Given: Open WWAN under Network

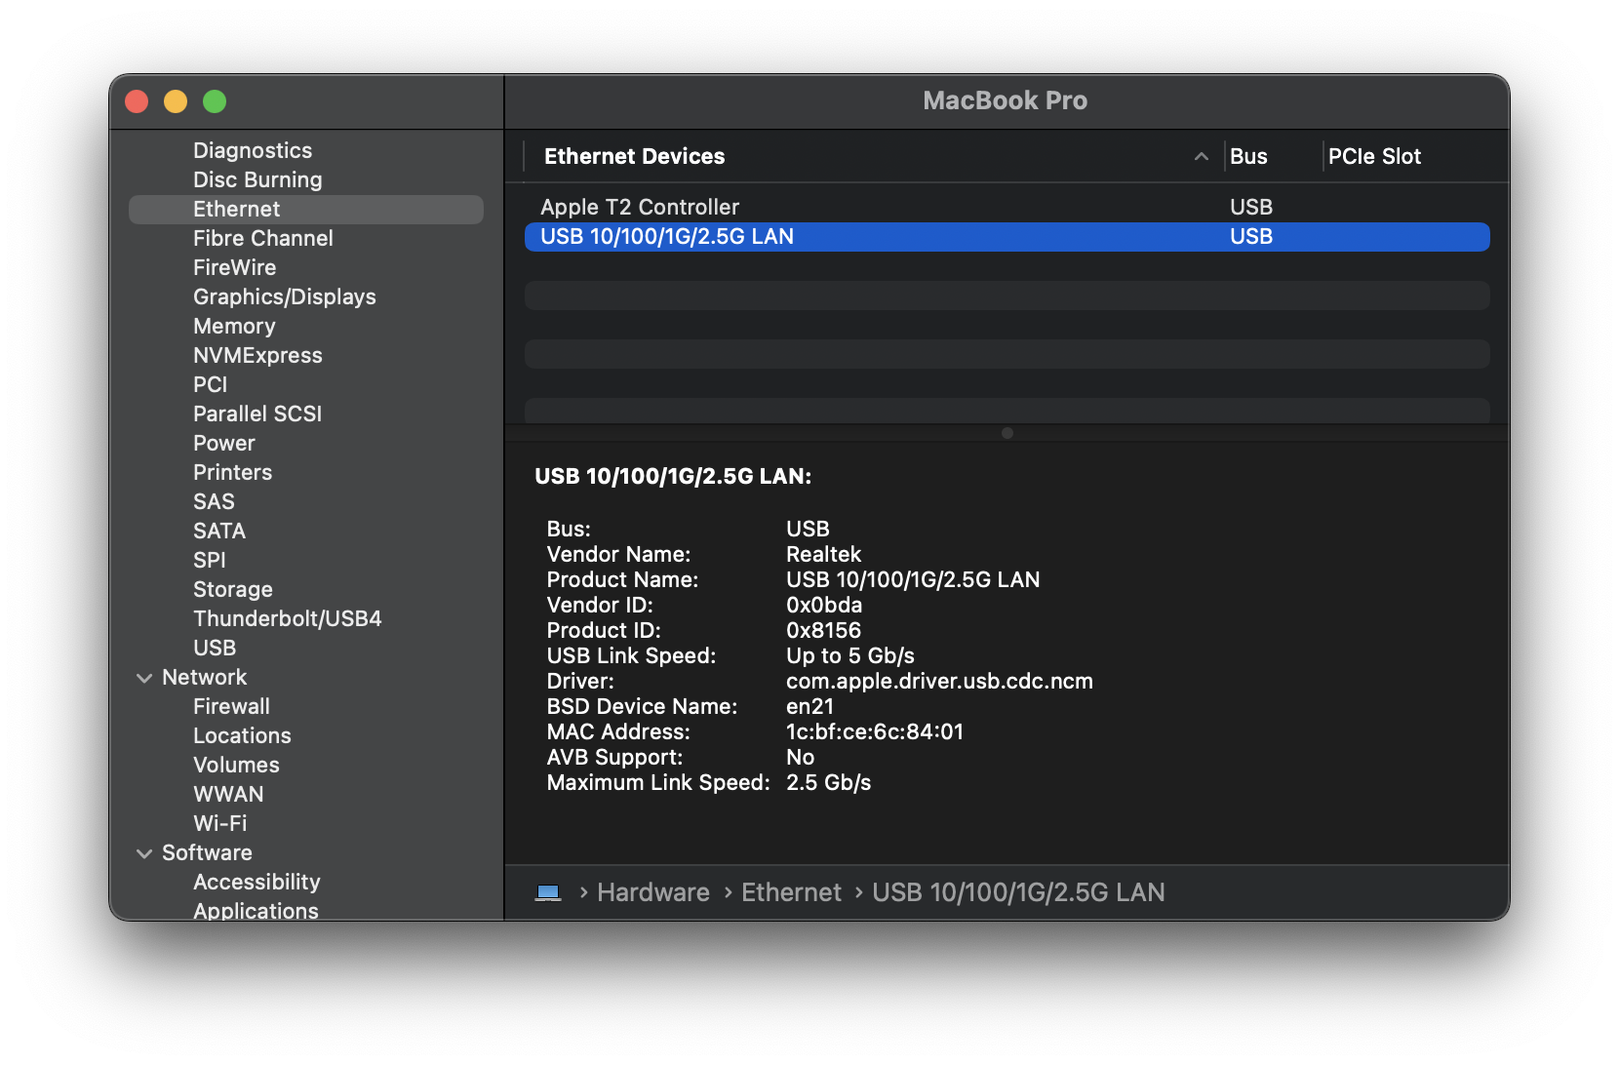Looking at the screenshot, I should [228, 794].
